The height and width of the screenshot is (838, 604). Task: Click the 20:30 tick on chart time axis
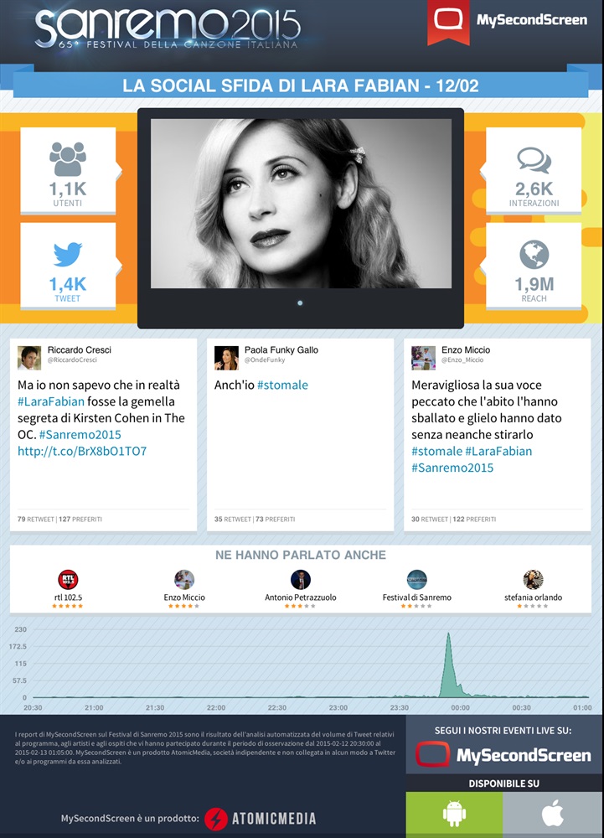click(x=33, y=707)
